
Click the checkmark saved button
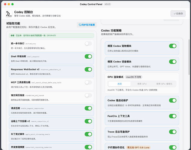(x=178, y=14)
